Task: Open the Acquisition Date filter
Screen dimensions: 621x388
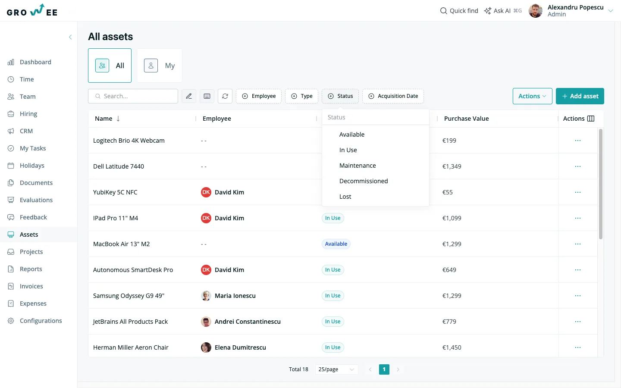Action: click(393, 96)
